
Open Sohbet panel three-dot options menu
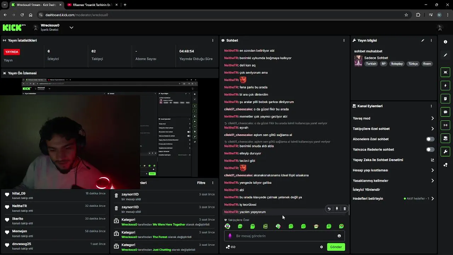(x=344, y=40)
